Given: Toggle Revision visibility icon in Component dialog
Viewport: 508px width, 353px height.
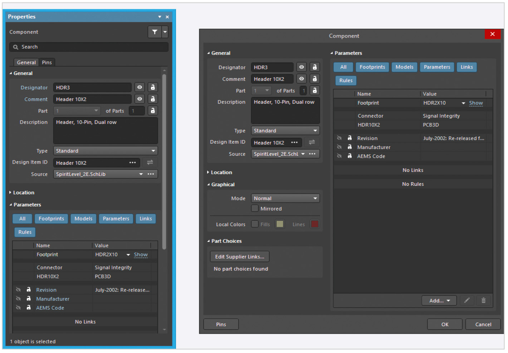Looking at the screenshot, I should point(339,138).
